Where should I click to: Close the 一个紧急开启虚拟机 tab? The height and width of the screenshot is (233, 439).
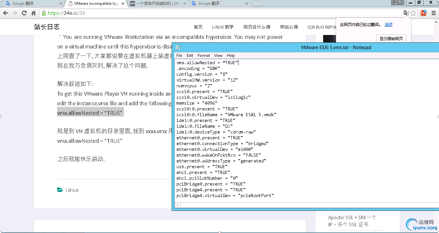coord(185,4)
